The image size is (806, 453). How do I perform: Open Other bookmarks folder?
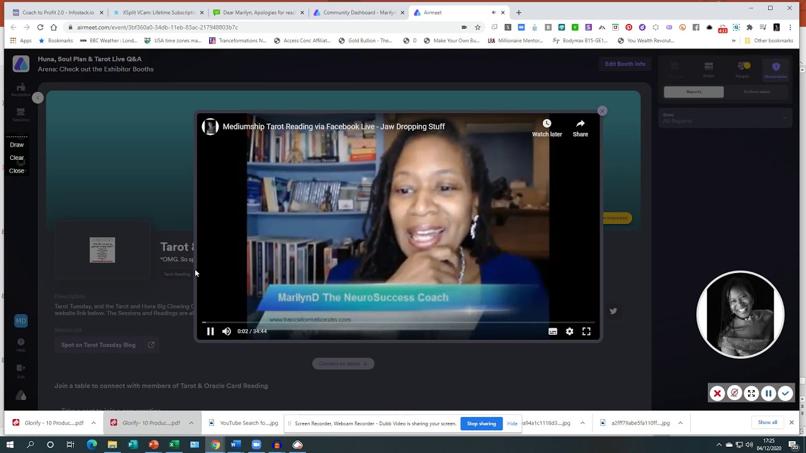coord(768,41)
